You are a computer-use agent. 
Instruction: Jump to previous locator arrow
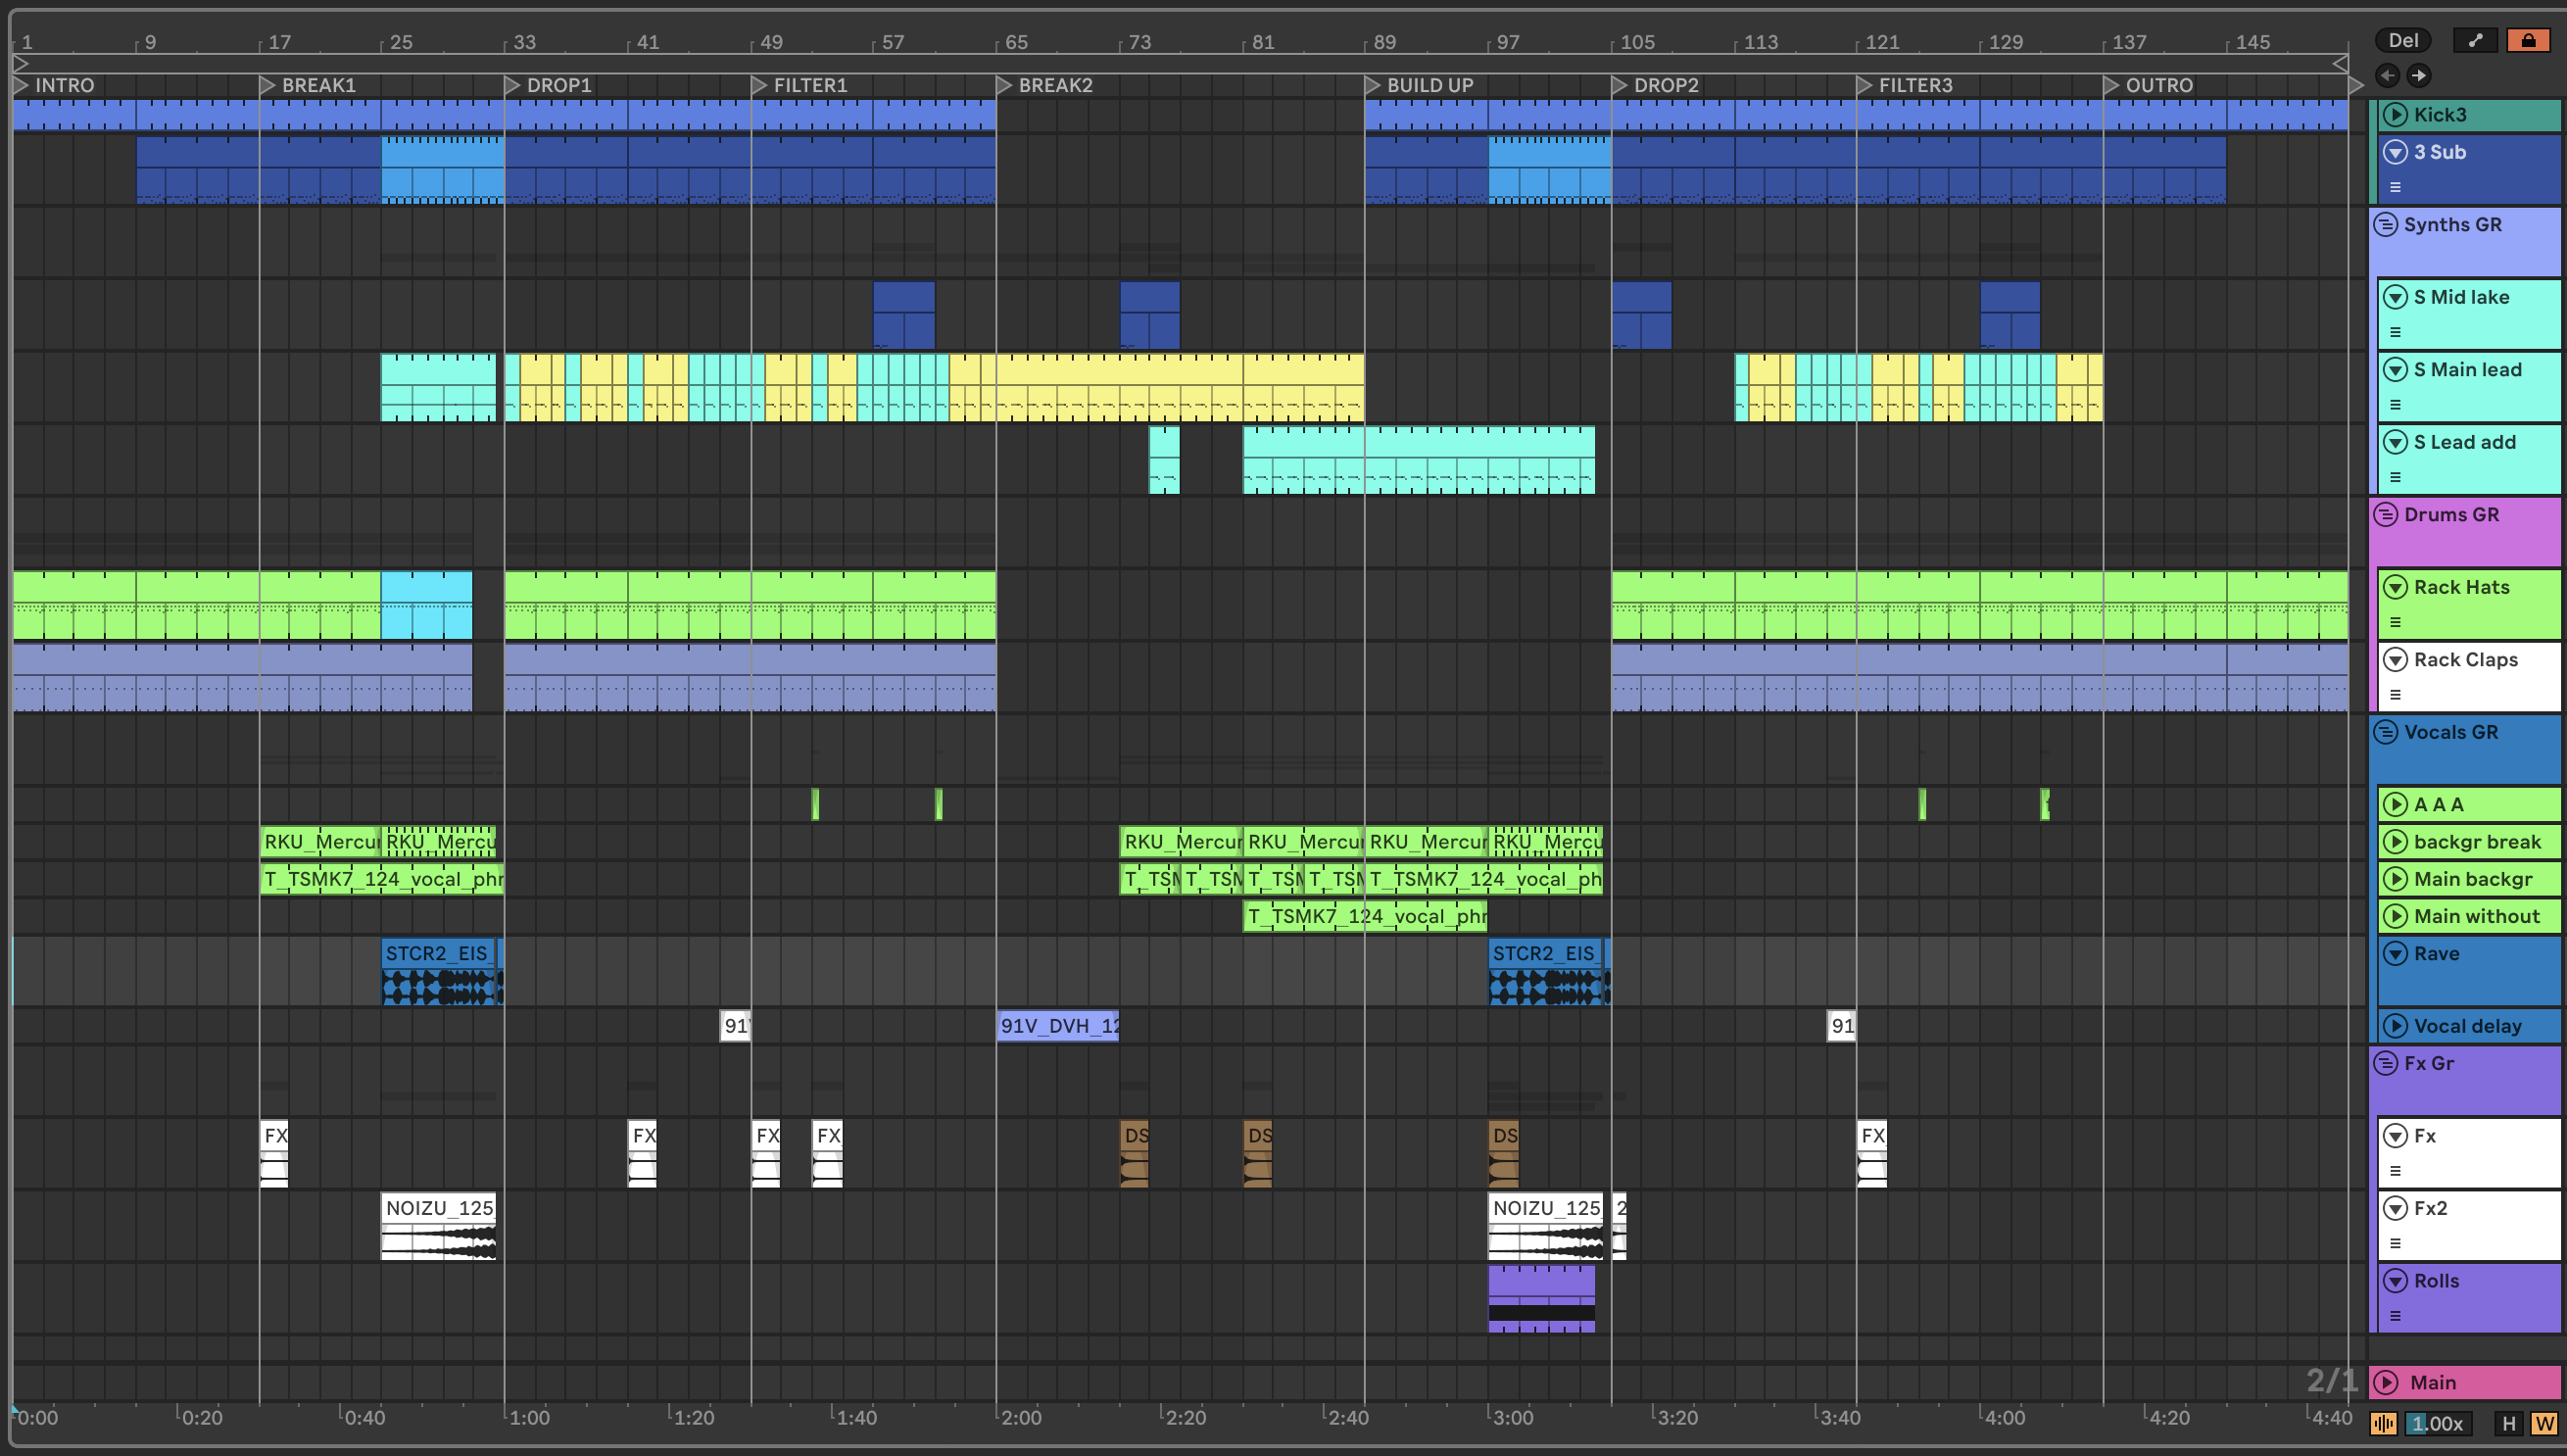(2387, 75)
